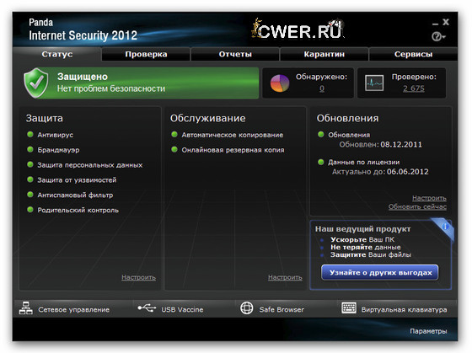Switch to the Статус tab
The image size is (472, 353).
pyautogui.click(x=57, y=54)
